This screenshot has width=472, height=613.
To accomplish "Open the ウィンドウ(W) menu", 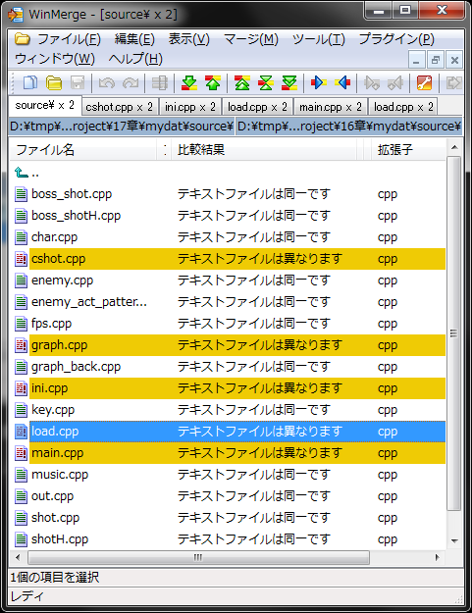I will [55, 59].
